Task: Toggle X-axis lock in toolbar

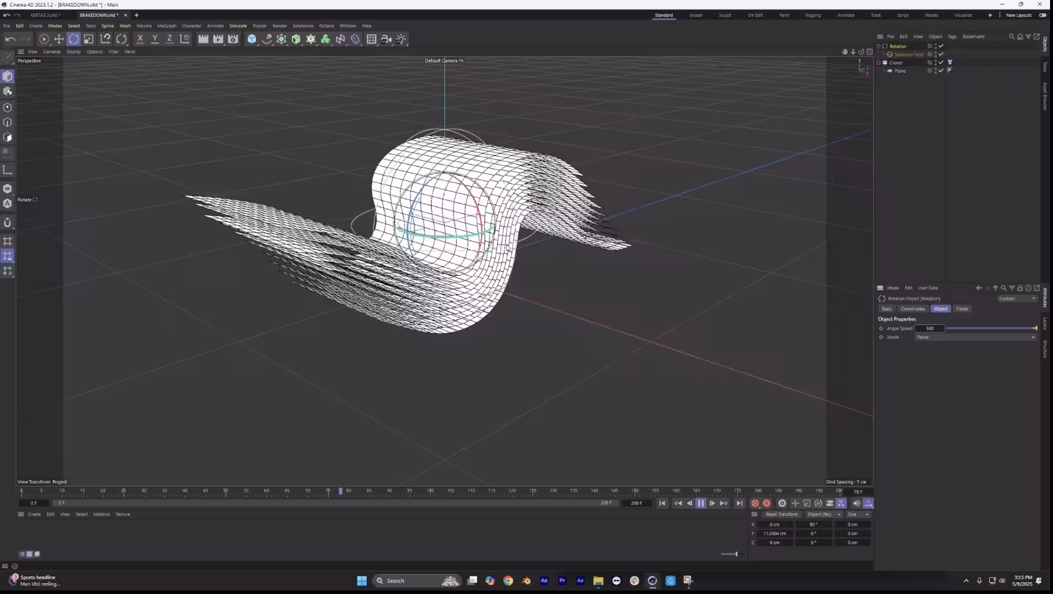Action: pyautogui.click(x=140, y=39)
